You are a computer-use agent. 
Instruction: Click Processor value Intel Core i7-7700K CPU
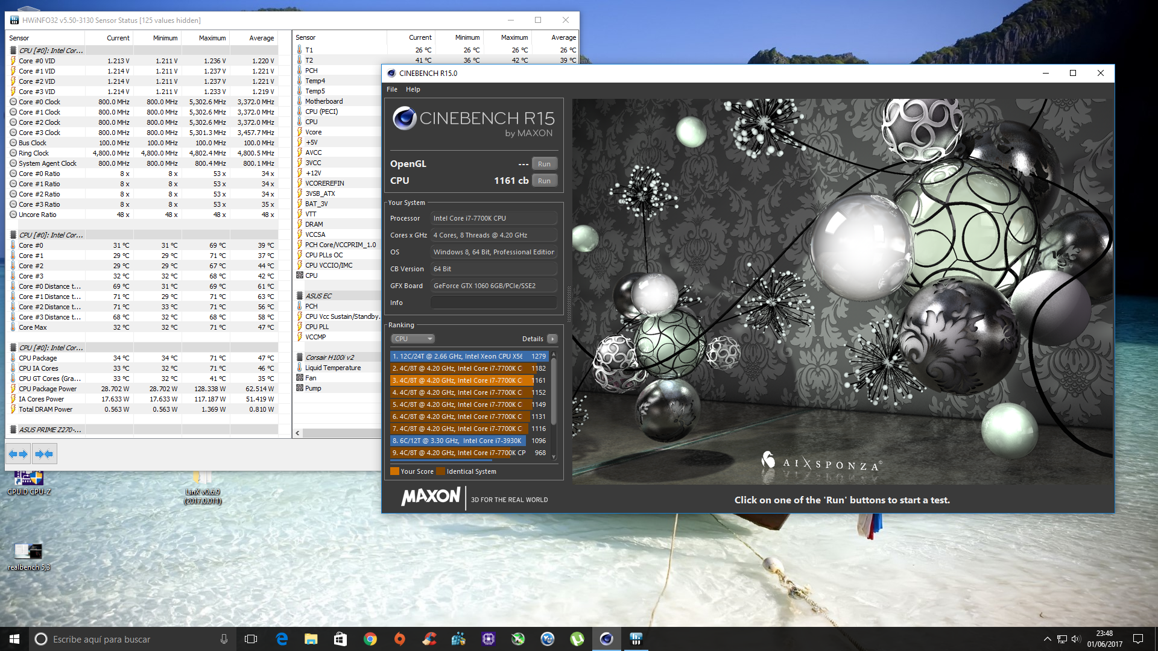[x=494, y=218]
